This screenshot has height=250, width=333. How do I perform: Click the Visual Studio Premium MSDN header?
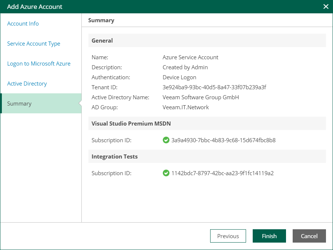[x=131, y=124]
